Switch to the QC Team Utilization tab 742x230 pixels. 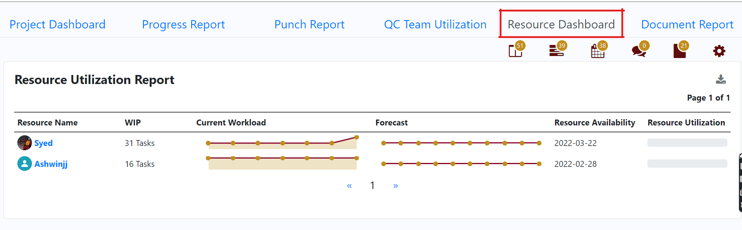click(x=434, y=24)
